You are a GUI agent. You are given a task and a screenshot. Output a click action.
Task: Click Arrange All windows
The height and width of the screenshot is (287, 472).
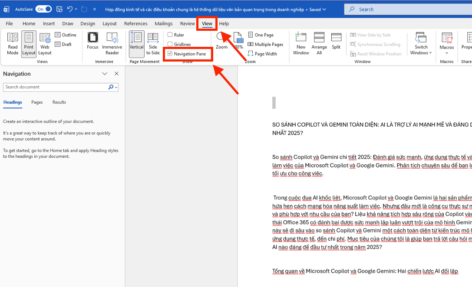tap(319, 44)
